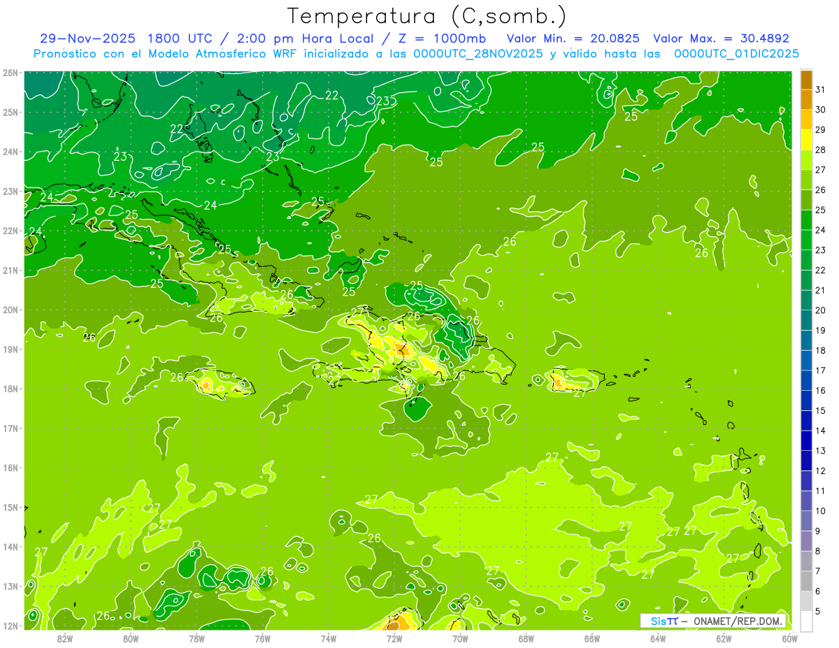Click legend scale value '30'
The width and height of the screenshot is (839, 648).
[x=821, y=110]
